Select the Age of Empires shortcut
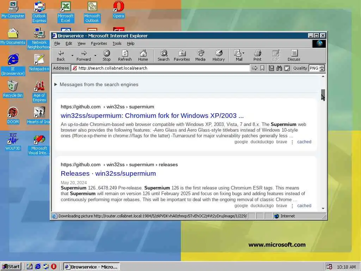The width and height of the screenshot is (361, 271). 39,91
